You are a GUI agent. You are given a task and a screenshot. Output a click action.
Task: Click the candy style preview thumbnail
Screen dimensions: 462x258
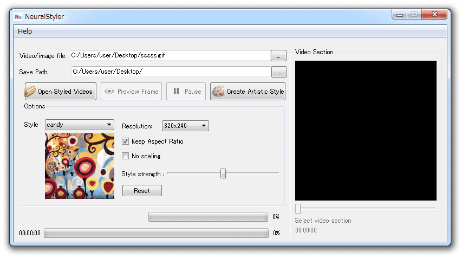point(80,166)
